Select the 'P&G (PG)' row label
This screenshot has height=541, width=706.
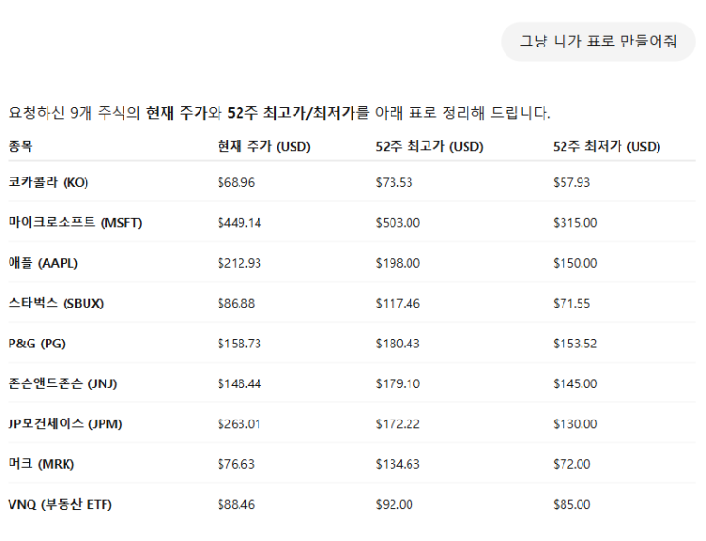[x=36, y=344]
